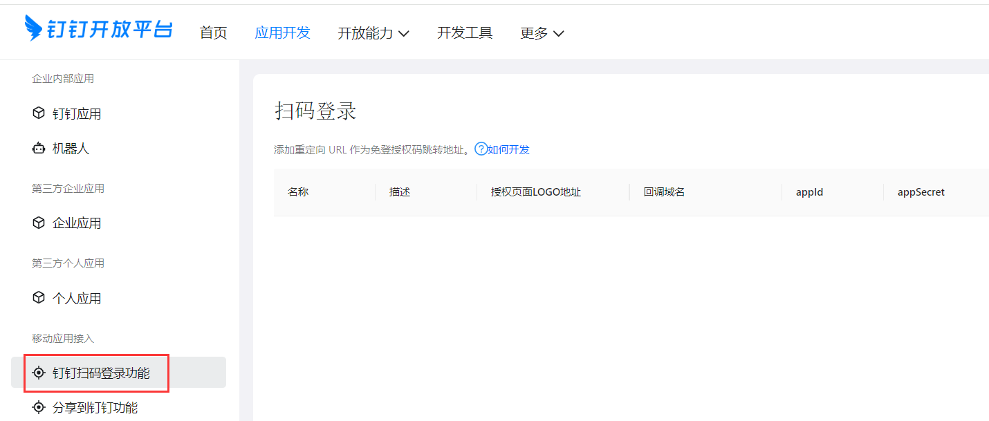Open 个人应用 via its cube icon
This screenshot has width=989, height=421.
pos(39,298)
